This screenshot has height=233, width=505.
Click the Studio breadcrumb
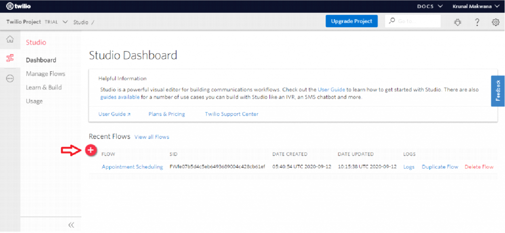click(80, 22)
